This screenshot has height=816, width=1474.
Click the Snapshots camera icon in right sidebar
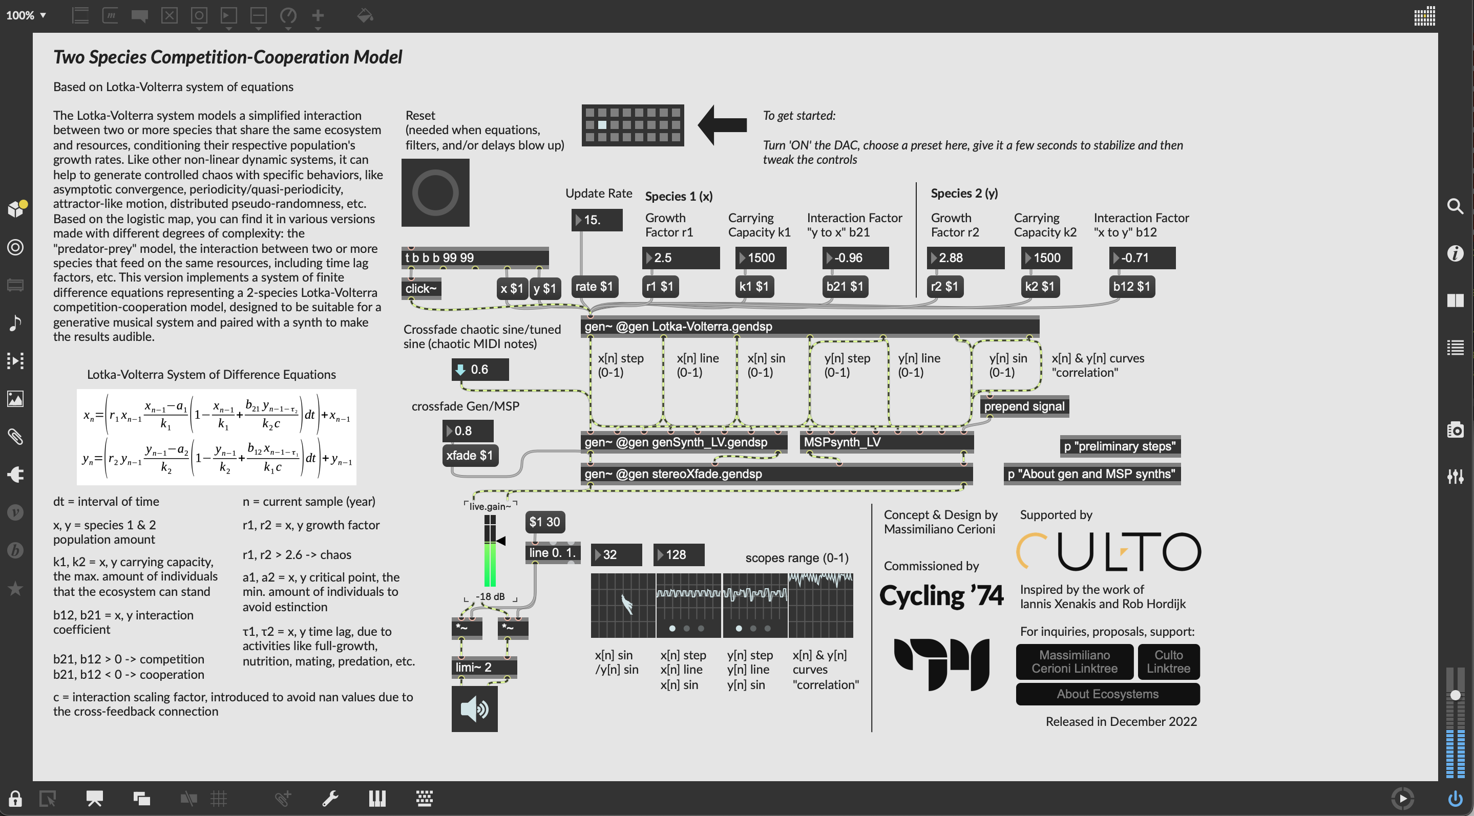pos(1455,430)
